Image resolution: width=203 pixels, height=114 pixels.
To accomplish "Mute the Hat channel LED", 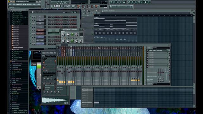I will [31, 23].
